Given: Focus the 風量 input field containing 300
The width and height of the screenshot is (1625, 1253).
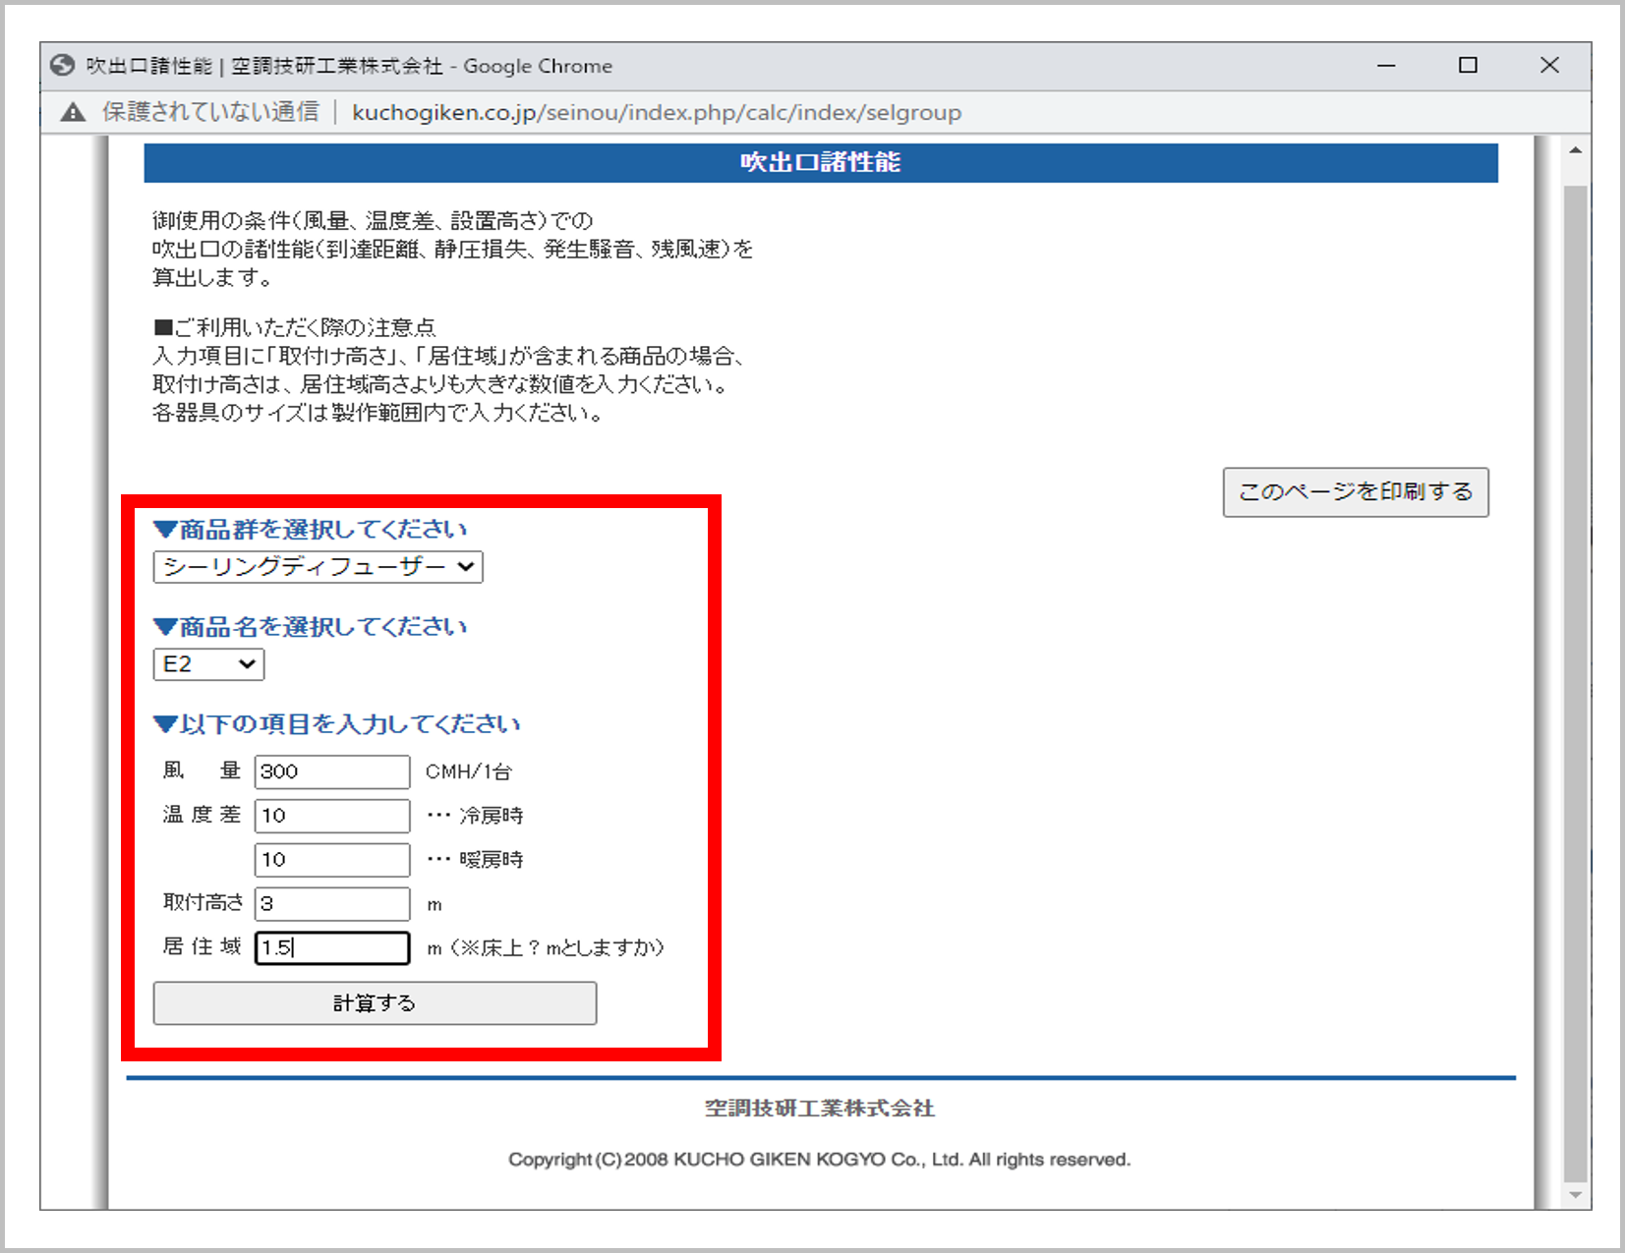Looking at the screenshot, I should 332,771.
